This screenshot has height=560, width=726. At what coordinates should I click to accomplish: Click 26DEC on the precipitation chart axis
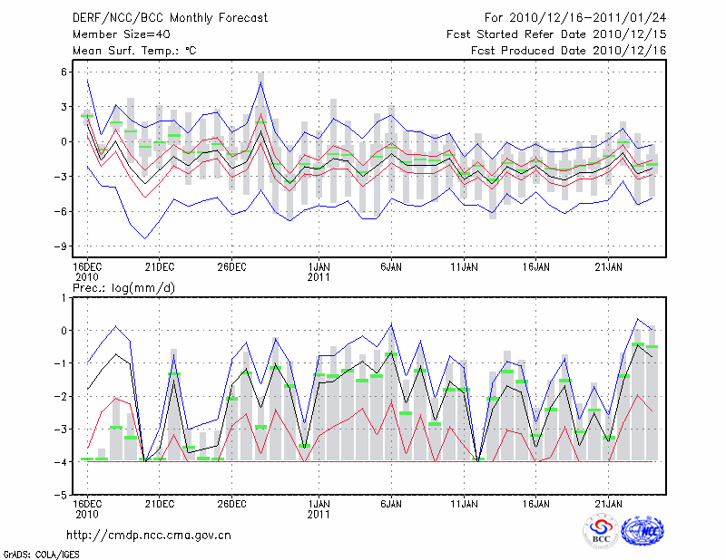[231, 503]
